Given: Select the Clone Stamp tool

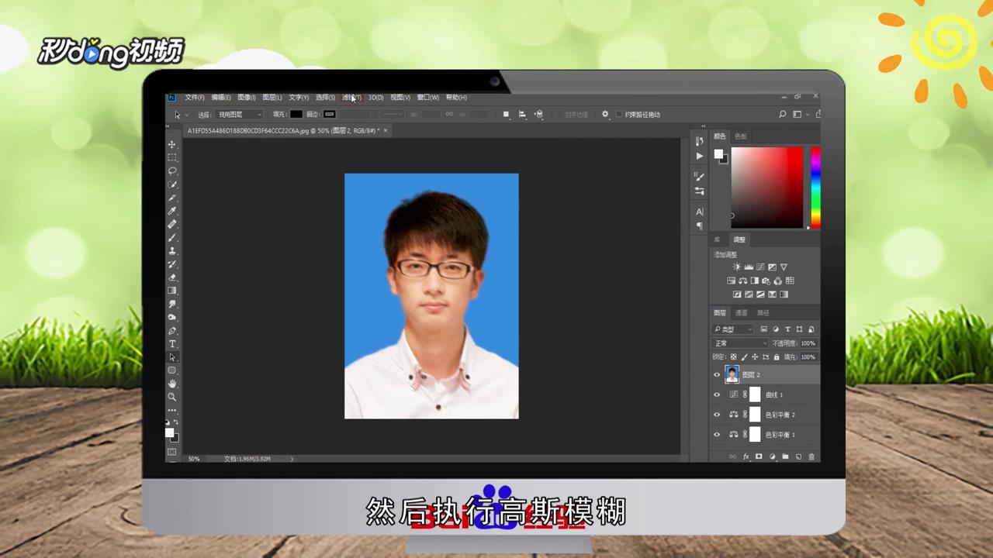Looking at the screenshot, I should [172, 251].
